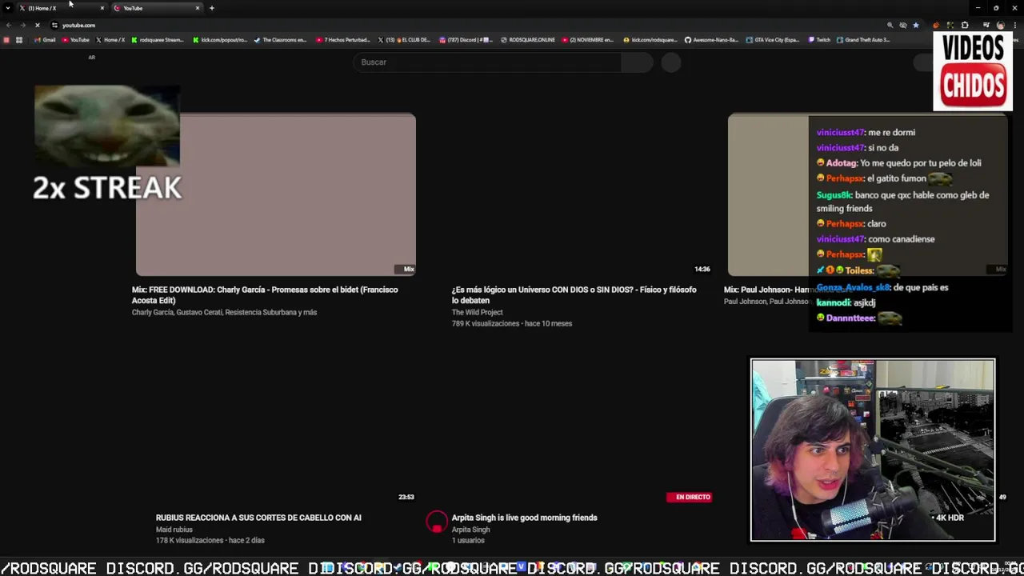Open the GTA Vice City bookmark
Viewport: 1024px width, 576px height.
pos(773,40)
